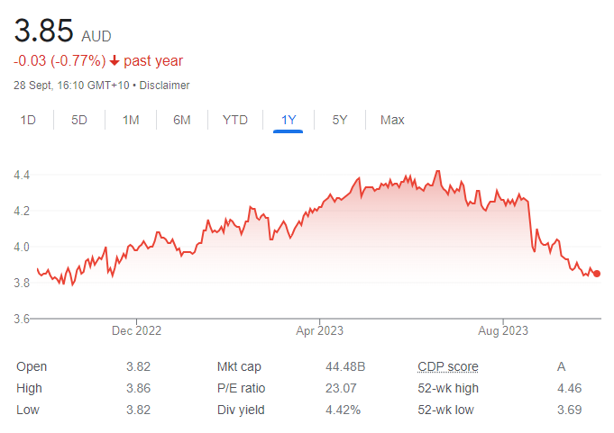
Task: Click the Div yield value 4.42%
Action: click(x=343, y=410)
